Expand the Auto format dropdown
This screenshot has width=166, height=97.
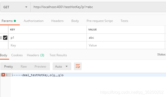point(62,66)
